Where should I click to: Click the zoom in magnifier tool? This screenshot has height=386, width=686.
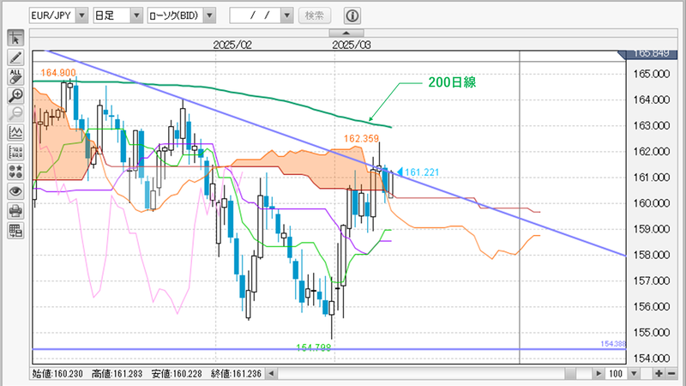pyautogui.click(x=15, y=95)
